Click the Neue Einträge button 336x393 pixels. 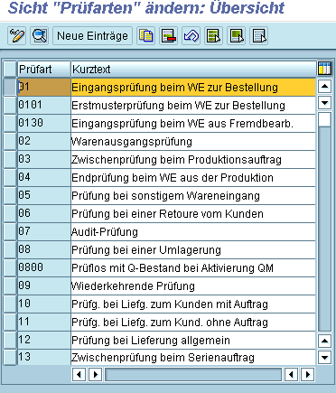92,36
